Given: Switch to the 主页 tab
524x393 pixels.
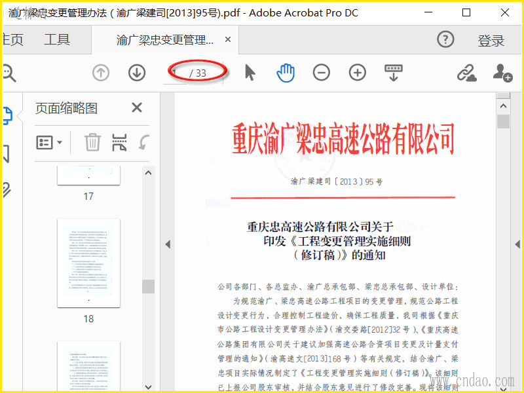Looking at the screenshot, I should (12, 40).
